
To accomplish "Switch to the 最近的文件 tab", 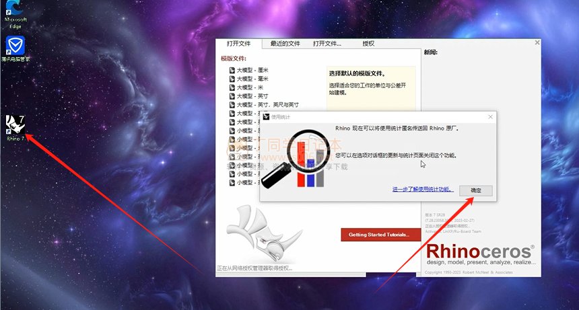I will (285, 44).
